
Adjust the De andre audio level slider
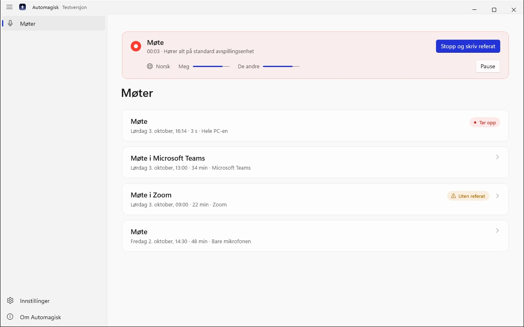(281, 66)
